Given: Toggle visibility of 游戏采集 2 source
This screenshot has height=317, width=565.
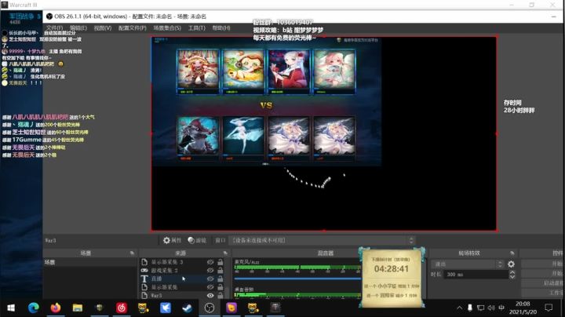Looking at the screenshot, I should click(210, 270).
